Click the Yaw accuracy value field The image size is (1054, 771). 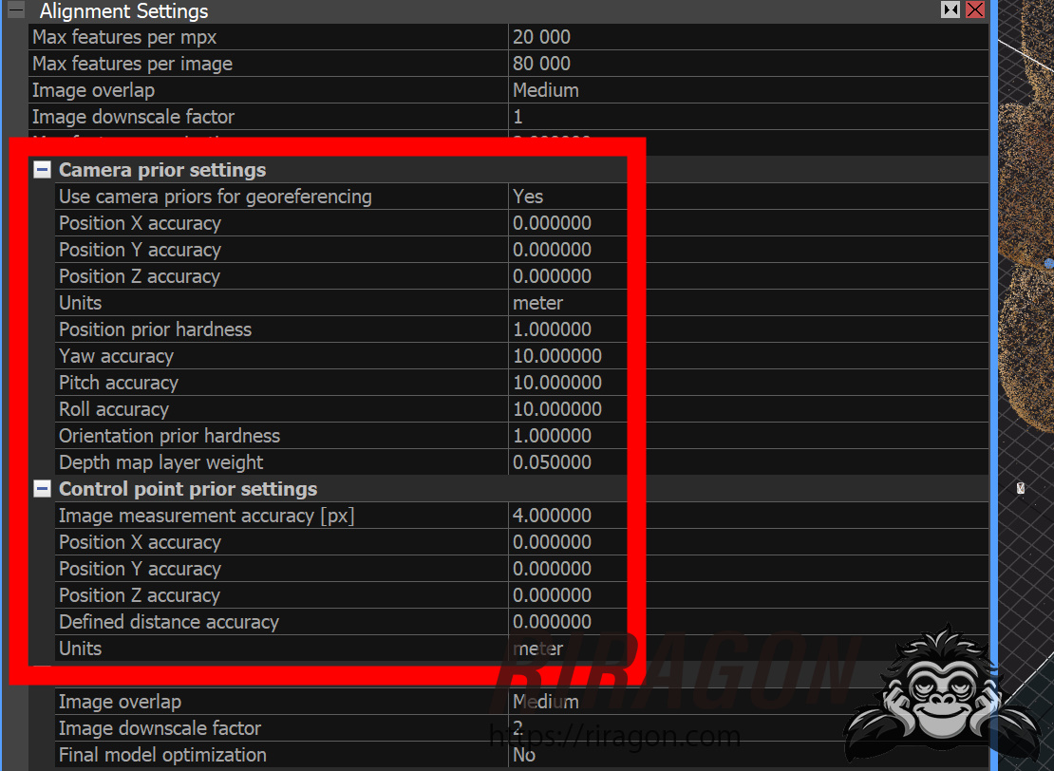[568, 356]
